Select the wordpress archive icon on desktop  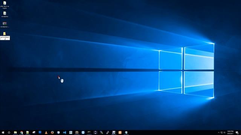[x=5, y=25]
